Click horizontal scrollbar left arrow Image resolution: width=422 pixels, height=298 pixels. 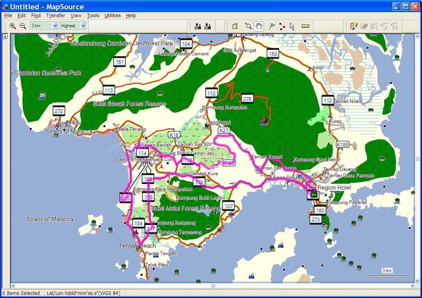tap(12, 286)
